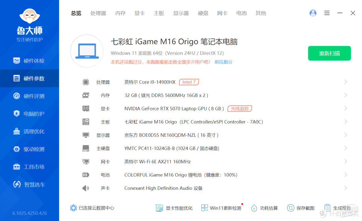Expand the 显卡 row chevron

(x=346, y=108)
